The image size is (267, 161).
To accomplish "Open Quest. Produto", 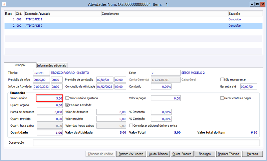I will pyautogui.click(x=182, y=154).
